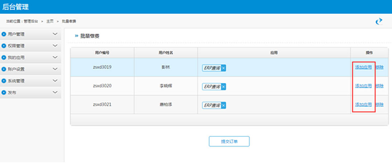Click the gear icon beside 用户管理
The image size is (392, 164).
click(x=4, y=34)
